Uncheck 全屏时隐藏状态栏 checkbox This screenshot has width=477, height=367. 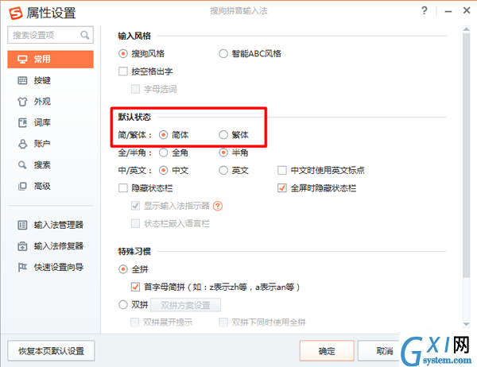click(x=282, y=188)
